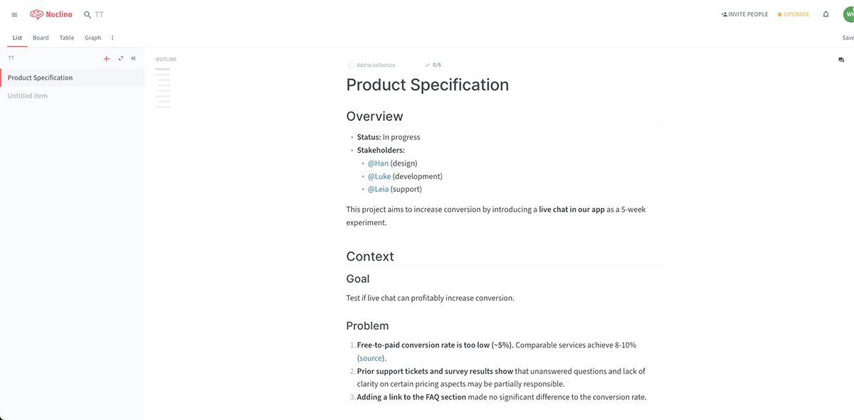Image resolution: width=854 pixels, height=420 pixels.
Task: Open the source hyperlink
Action: [371, 358]
